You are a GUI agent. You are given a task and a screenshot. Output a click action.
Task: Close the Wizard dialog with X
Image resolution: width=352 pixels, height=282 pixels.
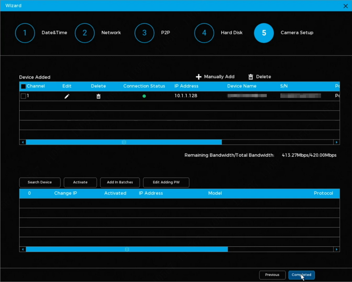tap(346, 6)
